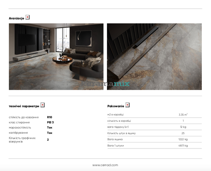Click the кількість в коробці value 1
The width and height of the screenshot is (211, 171).
(183, 121)
